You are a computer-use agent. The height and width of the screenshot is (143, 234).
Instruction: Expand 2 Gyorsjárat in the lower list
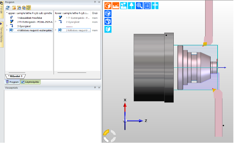coord(56,22)
